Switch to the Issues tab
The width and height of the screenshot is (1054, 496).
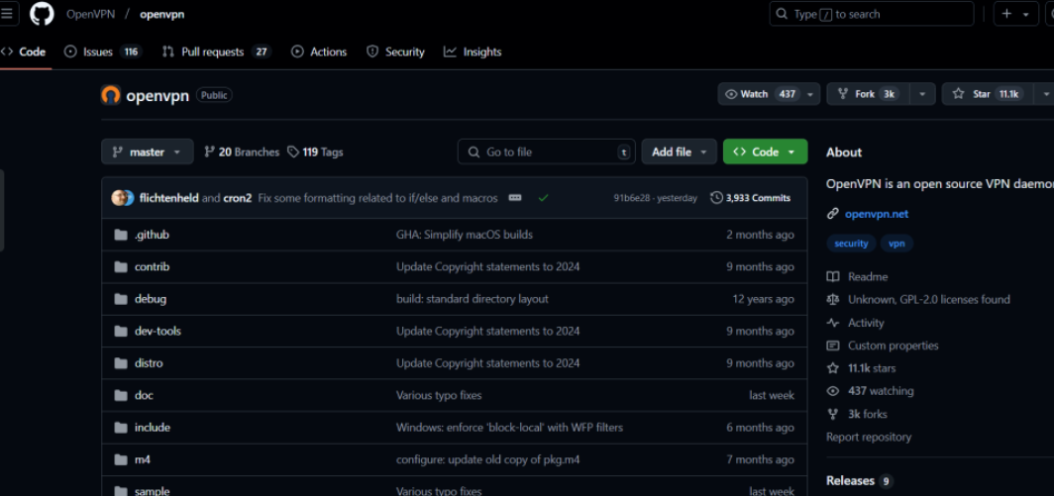coord(103,51)
